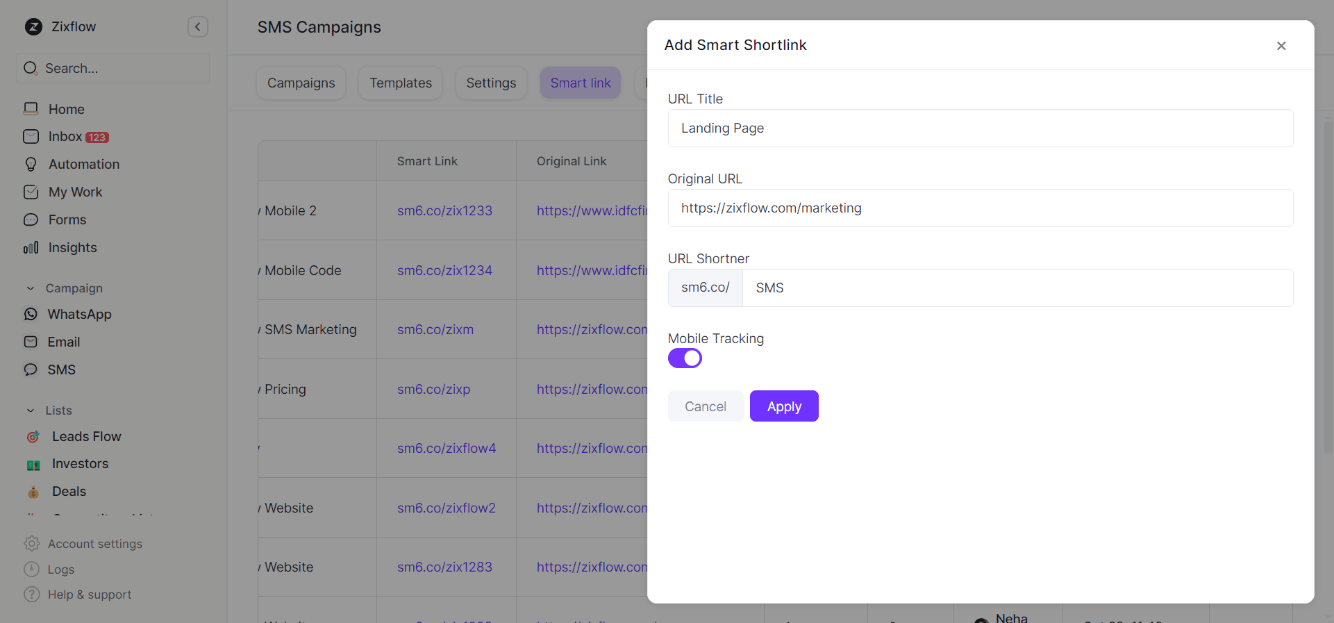Collapse the Campaign section
1334x623 pixels.
(31, 288)
